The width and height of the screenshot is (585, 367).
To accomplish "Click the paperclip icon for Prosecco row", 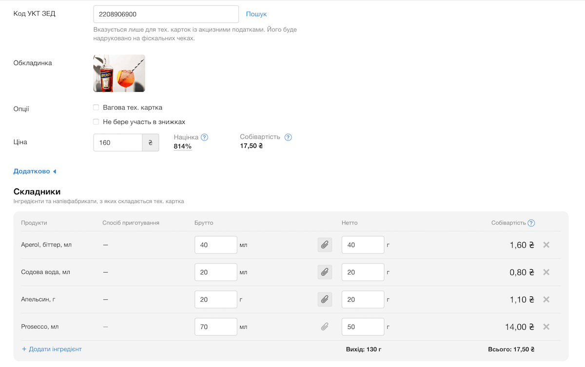I will 325,327.
